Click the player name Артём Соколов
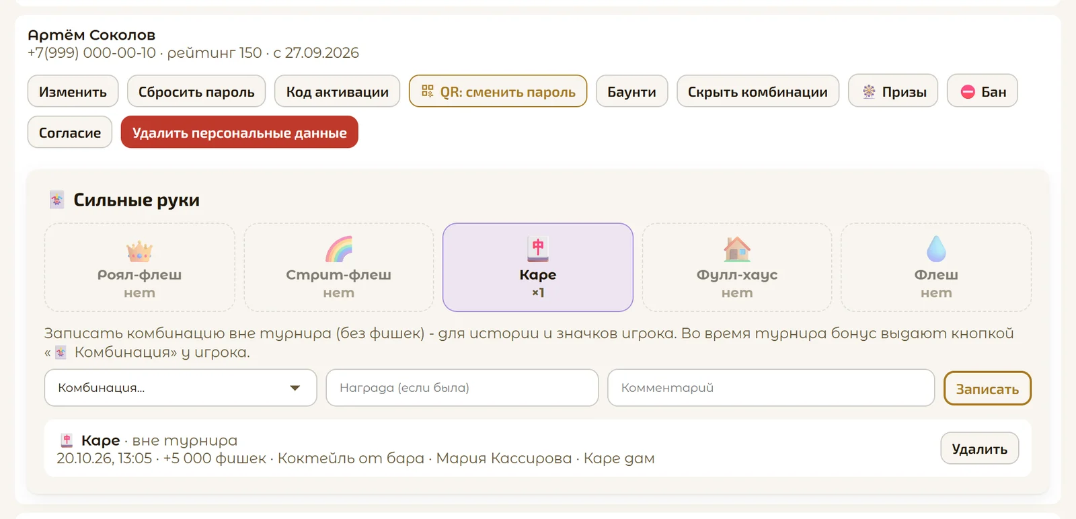The height and width of the screenshot is (519, 1076). coord(91,35)
